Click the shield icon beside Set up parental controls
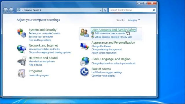The image size is (185, 104). coord(92,37)
